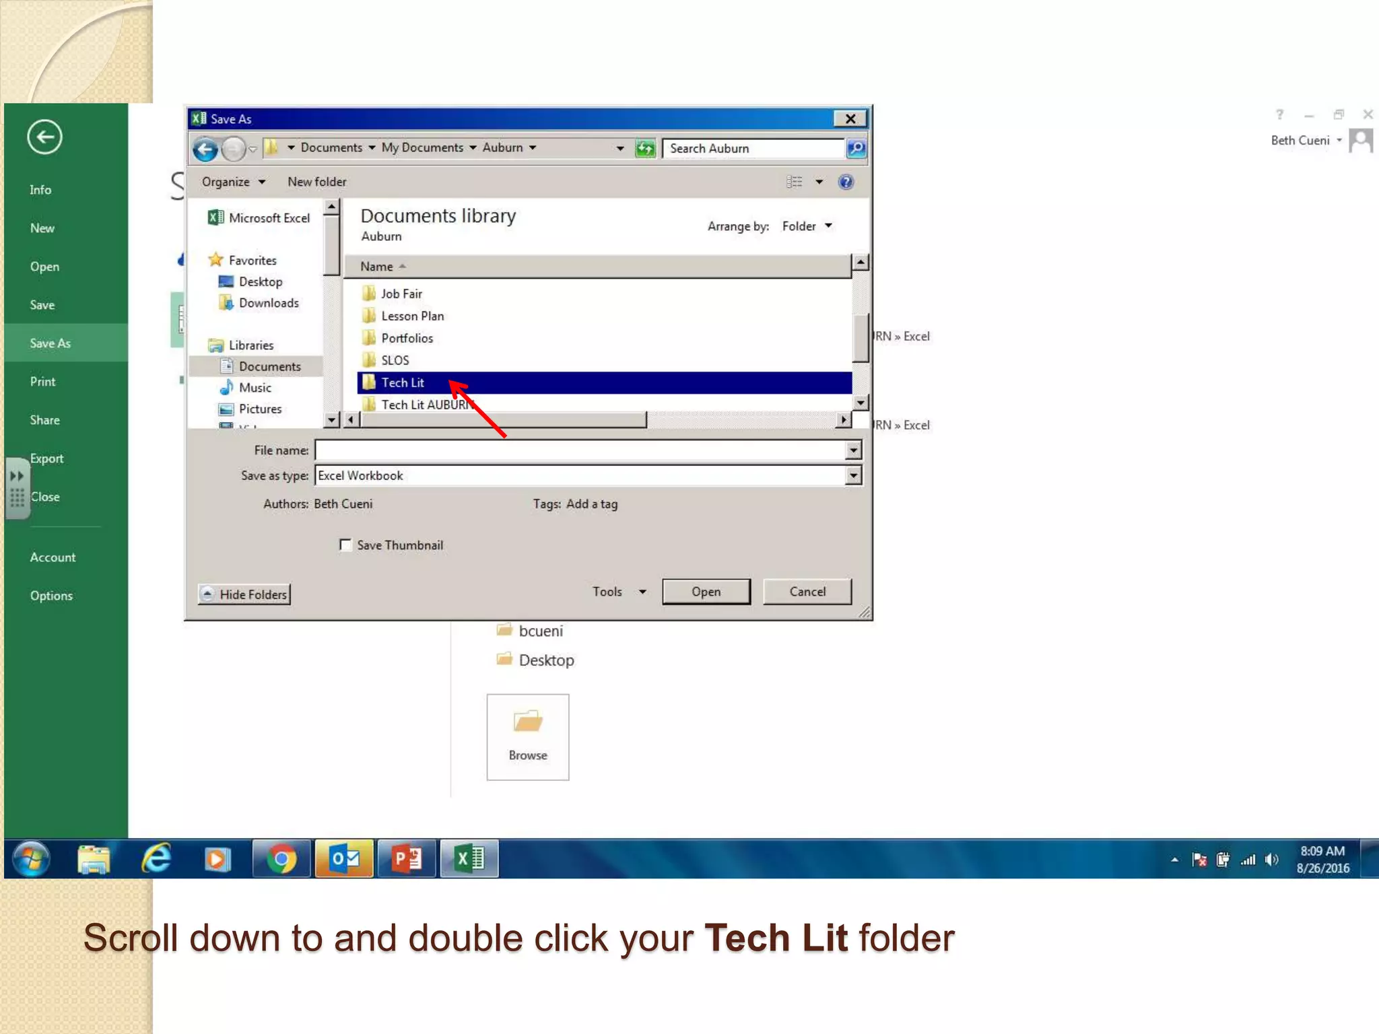1379x1034 pixels.
Task: Click the dialog forward navigation button
Action: coord(233,149)
